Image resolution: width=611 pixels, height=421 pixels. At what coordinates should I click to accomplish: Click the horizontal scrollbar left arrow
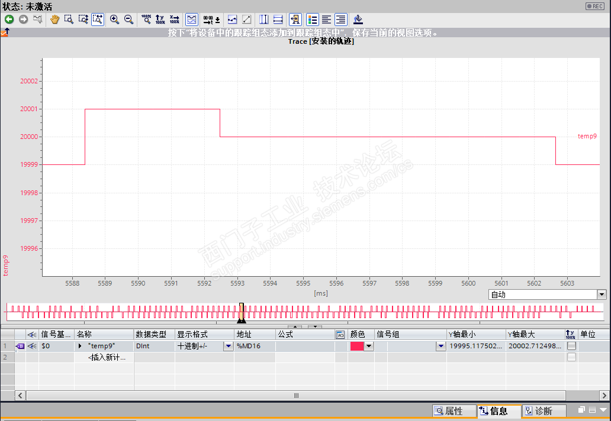pyautogui.click(x=20, y=396)
